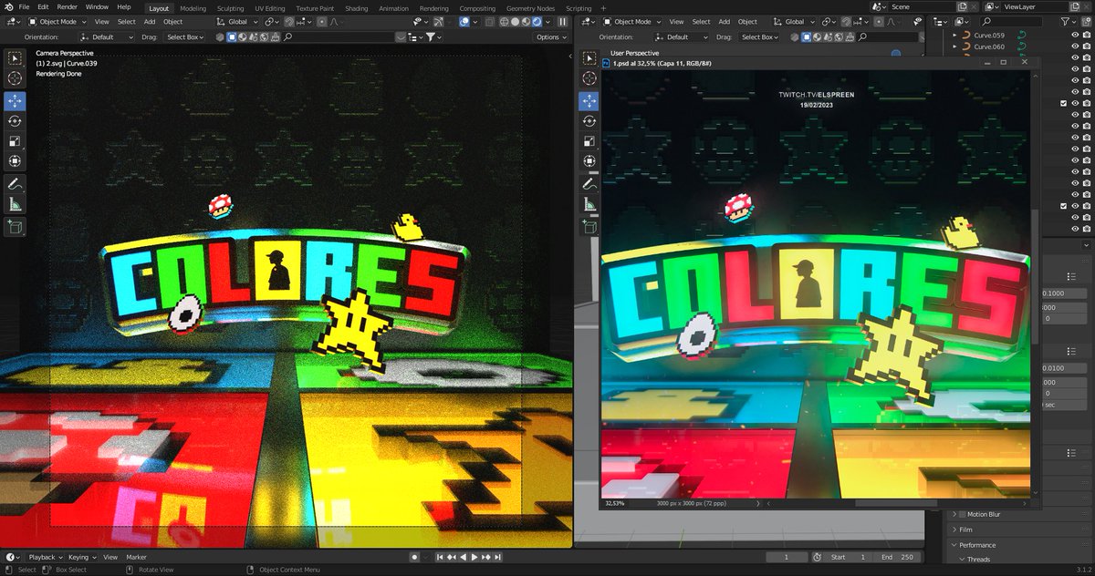Screen dimensions: 1095x576
Task: Click the Add View Layer icon beside ViewLayer
Action: pos(1077,6)
